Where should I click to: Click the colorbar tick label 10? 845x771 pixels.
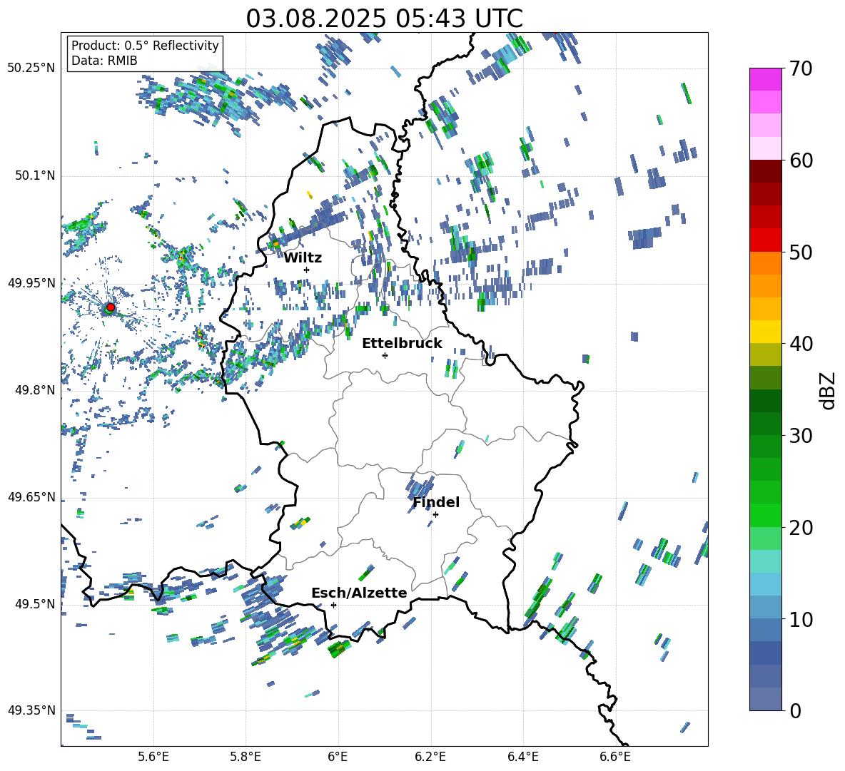[x=801, y=619]
